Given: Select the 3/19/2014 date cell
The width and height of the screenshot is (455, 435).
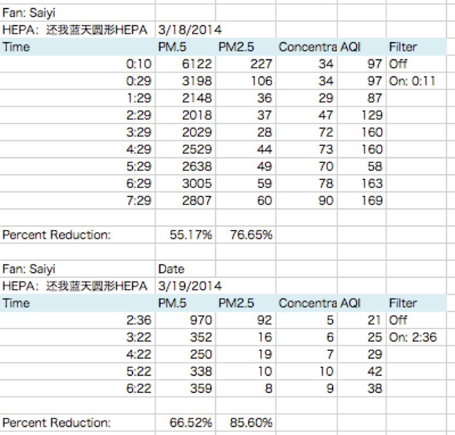Looking at the screenshot, I should (186, 286).
